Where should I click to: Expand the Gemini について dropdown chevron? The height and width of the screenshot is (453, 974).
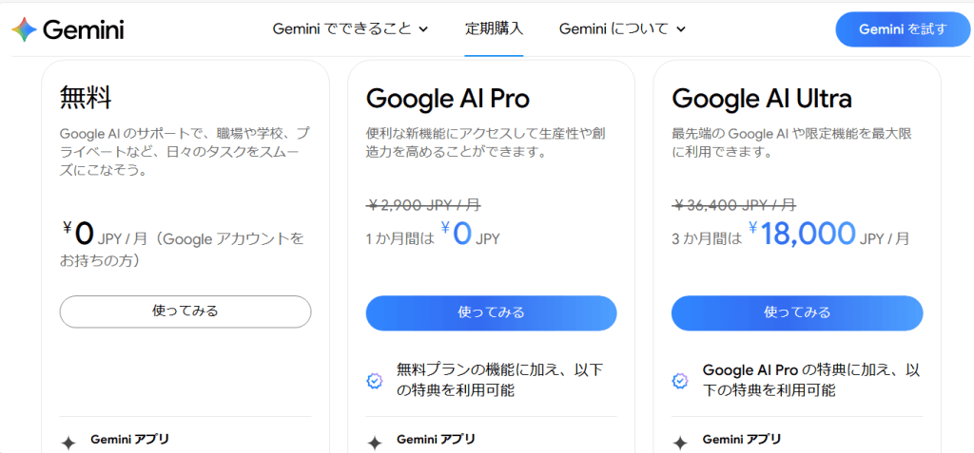(x=681, y=29)
